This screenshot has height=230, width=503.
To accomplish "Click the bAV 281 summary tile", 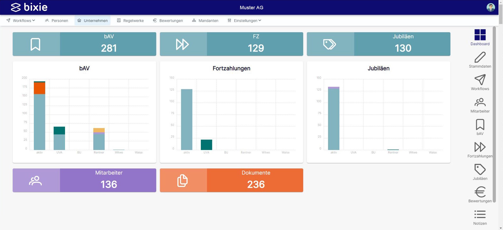I will point(84,44).
